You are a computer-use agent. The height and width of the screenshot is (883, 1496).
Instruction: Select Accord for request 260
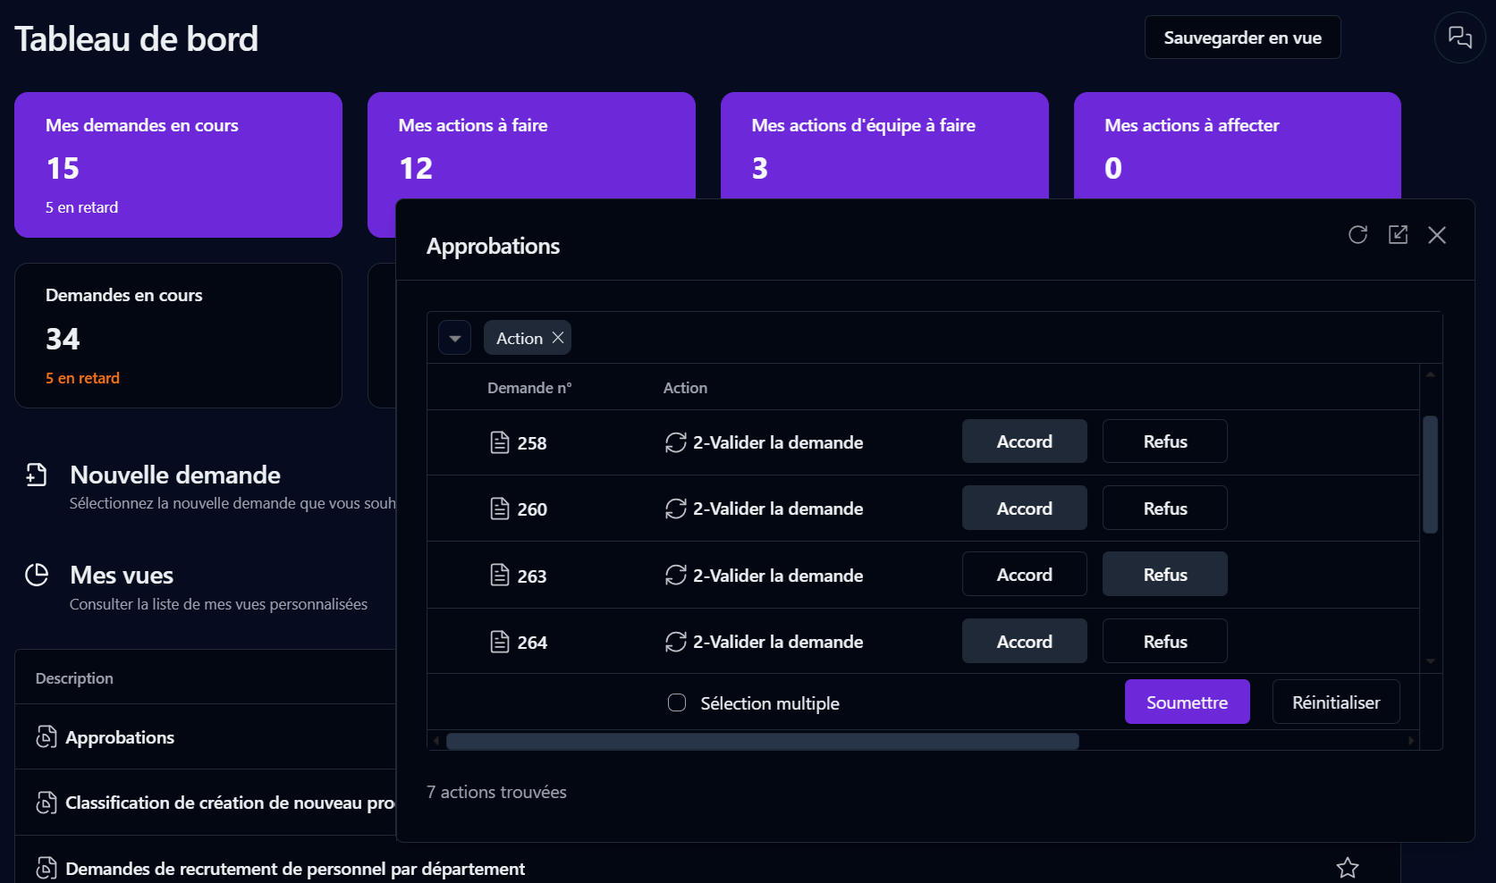pyautogui.click(x=1024, y=509)
